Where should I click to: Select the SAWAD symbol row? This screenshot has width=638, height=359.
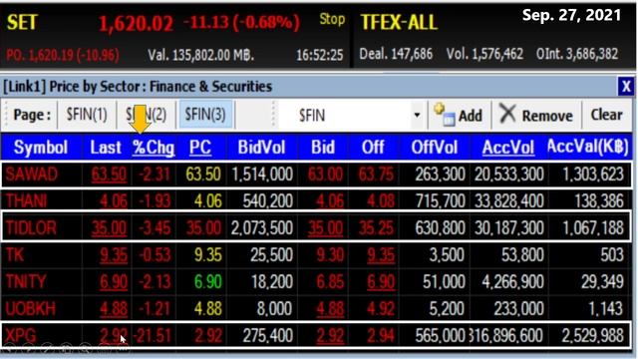[317, 175]
